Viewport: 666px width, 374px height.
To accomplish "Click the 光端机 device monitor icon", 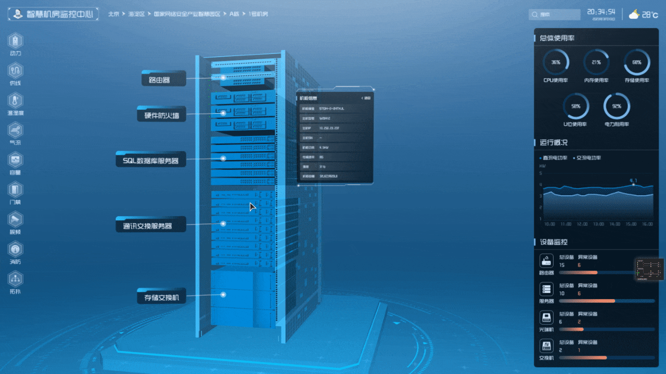I will pos(546,317).
